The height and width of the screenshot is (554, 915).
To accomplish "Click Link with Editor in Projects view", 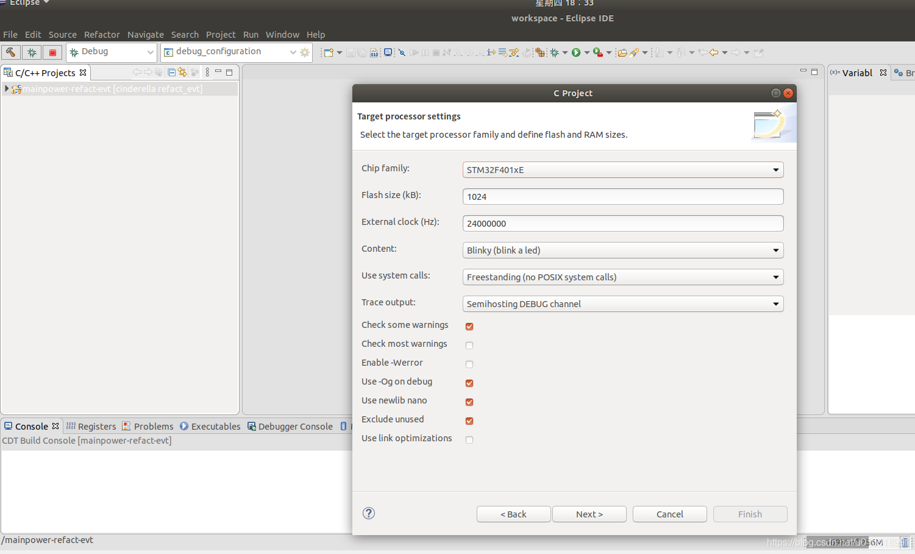I will click(x=182, y=72).
